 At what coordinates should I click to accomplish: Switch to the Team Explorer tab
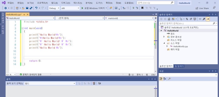[179, 66]
